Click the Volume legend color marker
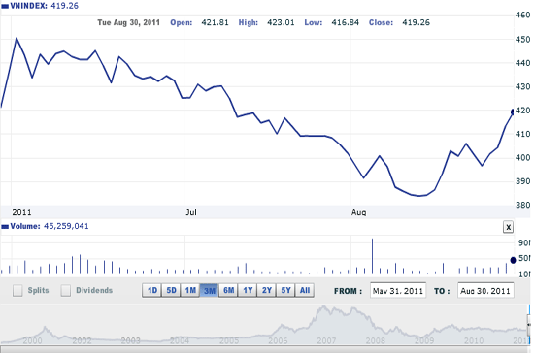Screen dimensions: 534x353 pos(5,227)
